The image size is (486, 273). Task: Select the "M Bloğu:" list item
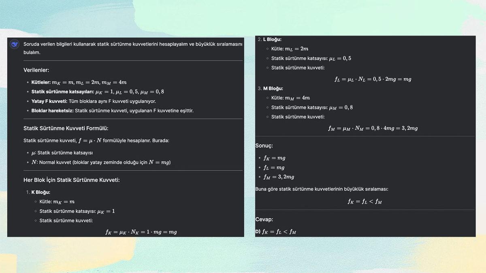click(273, 88)
